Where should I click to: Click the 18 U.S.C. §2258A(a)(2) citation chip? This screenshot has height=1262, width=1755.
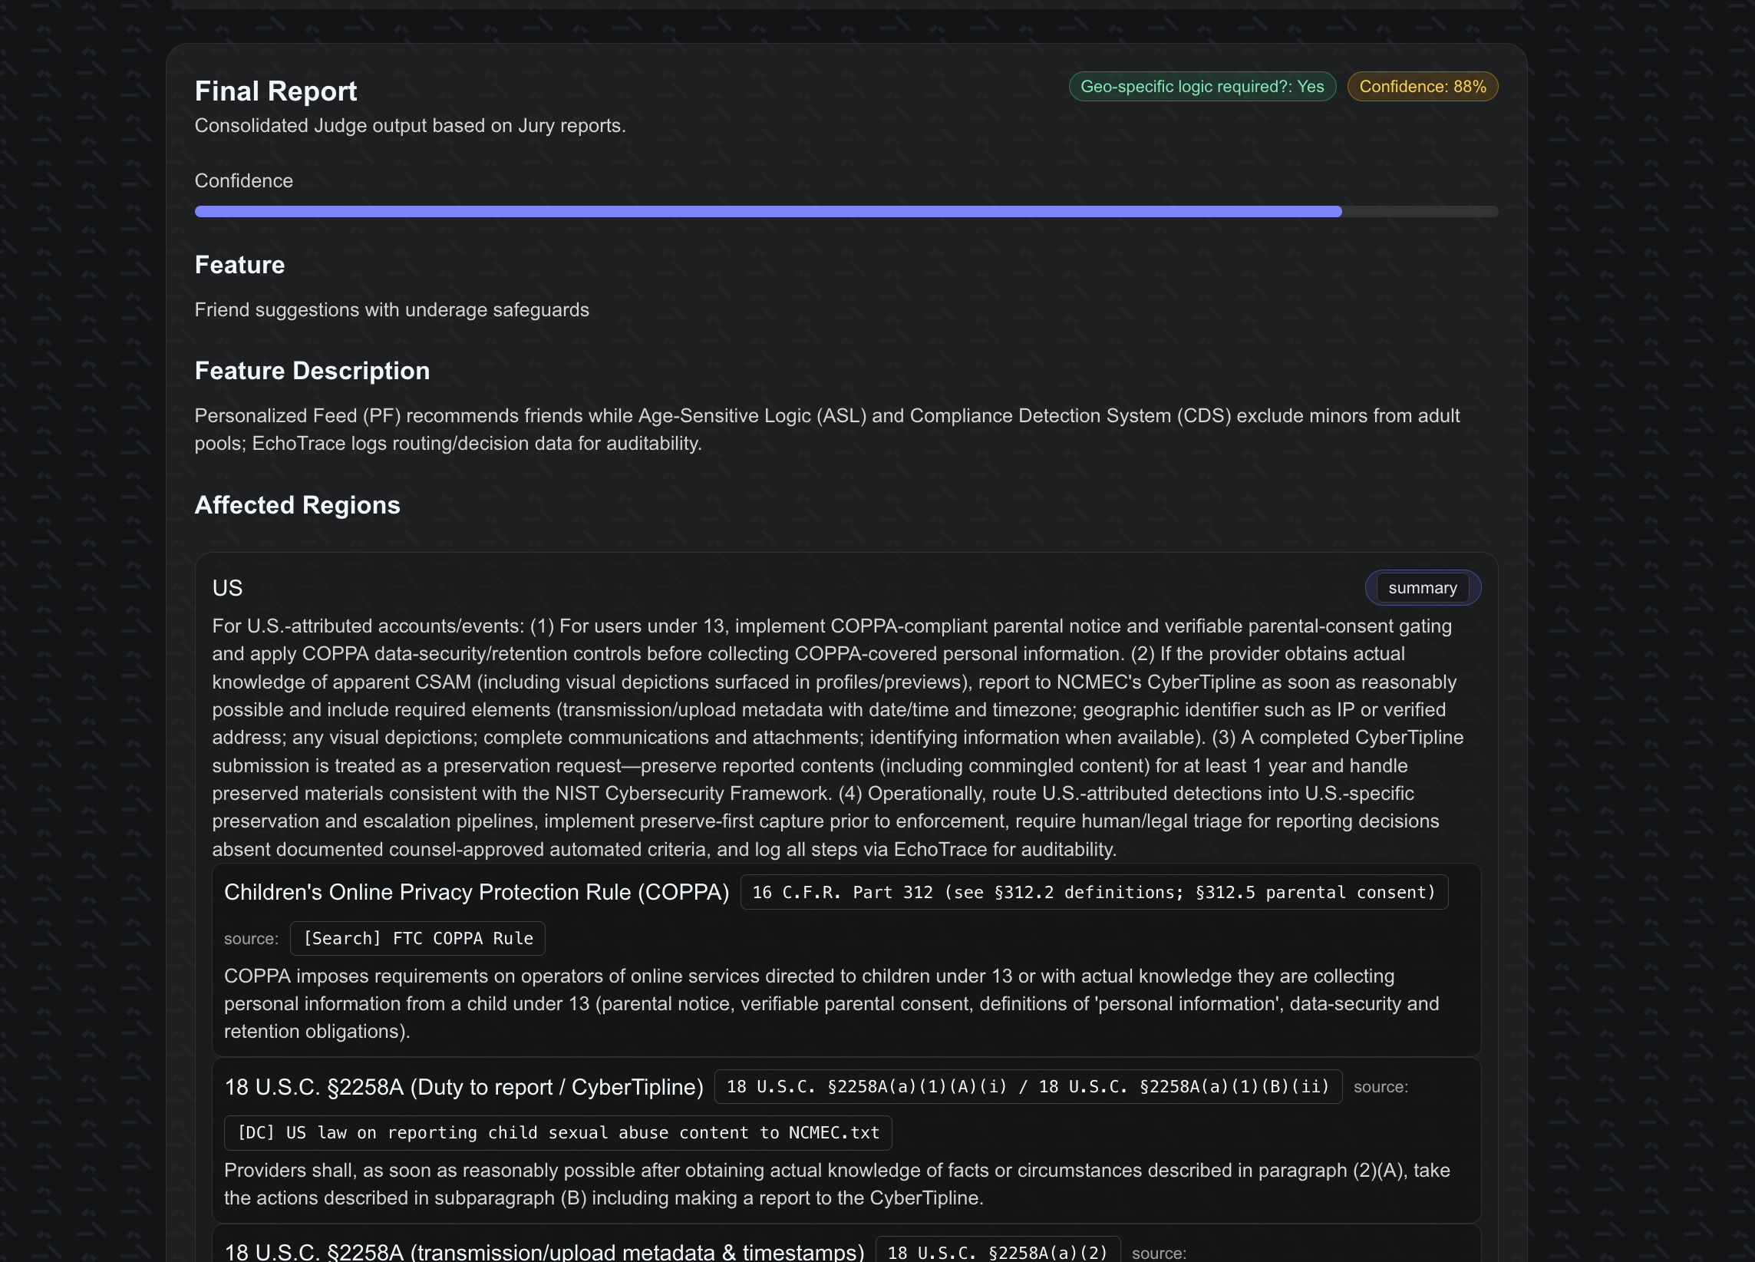tap(997, 1251)
